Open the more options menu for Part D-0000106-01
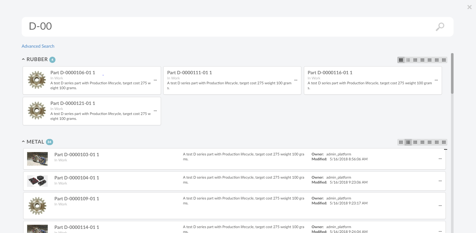 pos(155,80)
